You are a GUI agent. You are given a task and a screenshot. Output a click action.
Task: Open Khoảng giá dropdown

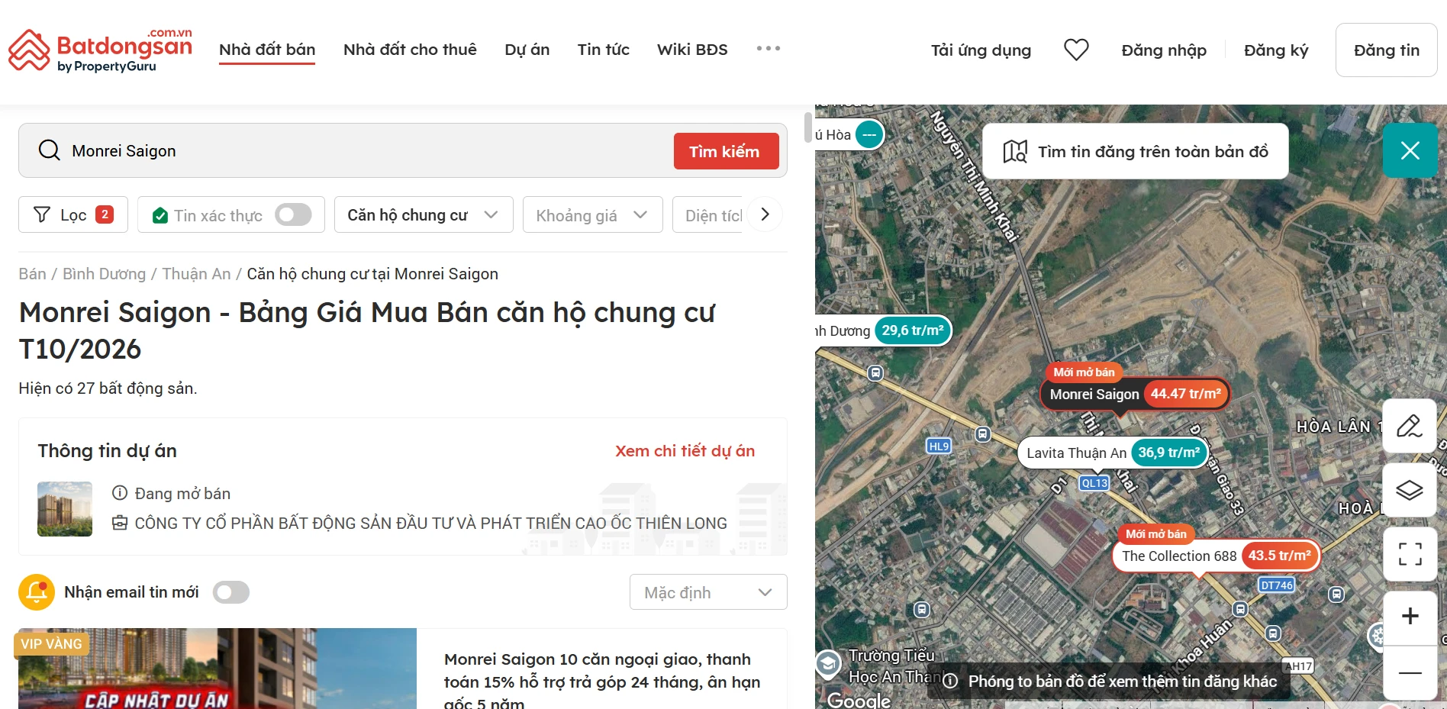[592, 214]
